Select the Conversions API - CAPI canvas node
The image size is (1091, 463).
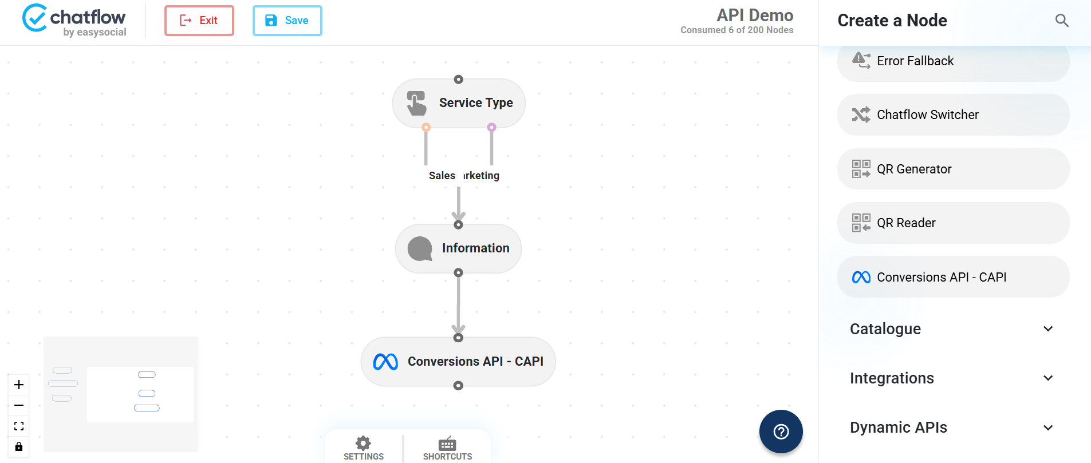[x=458, y=362]
